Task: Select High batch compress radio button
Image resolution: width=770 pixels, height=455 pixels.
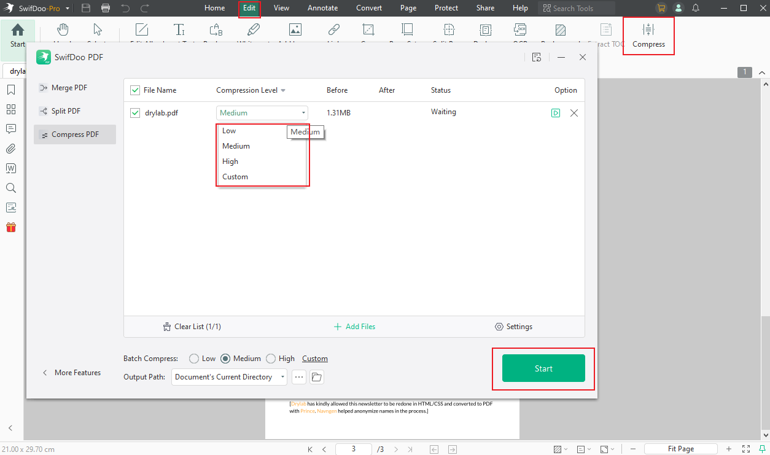Action: pos(271,359)
